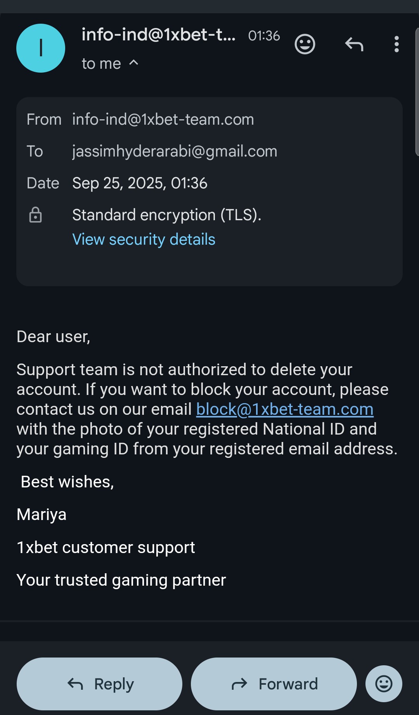Tap the sender name in header
The width and height of the screenshot is (419, 715).
(x=158, y=35)
